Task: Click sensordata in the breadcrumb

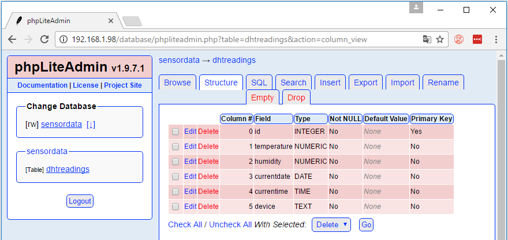Action: [x=179, y=60]
